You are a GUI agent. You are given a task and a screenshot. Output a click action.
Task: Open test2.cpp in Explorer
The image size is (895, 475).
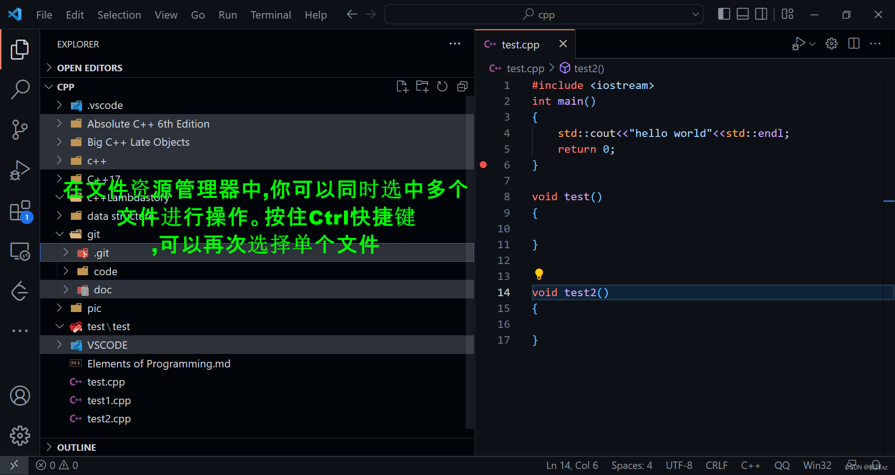(x=257, y=419)
